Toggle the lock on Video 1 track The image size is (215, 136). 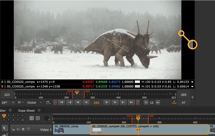13,129
